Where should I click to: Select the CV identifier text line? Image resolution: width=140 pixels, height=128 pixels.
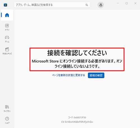pyautogui.click(x=77, y=122)
